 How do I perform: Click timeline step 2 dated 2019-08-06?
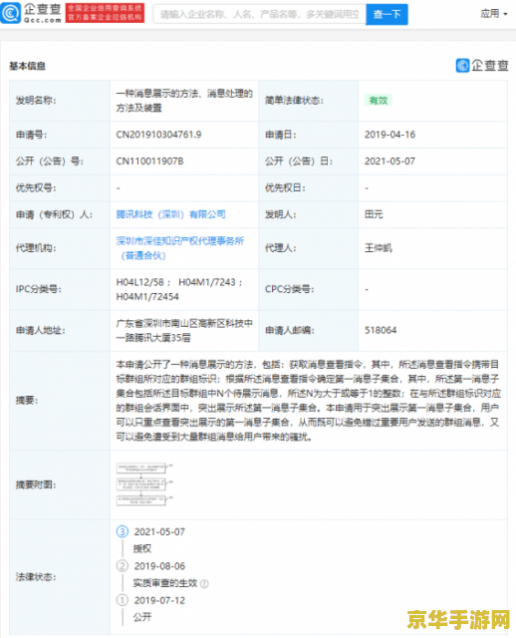pos(123,566)
